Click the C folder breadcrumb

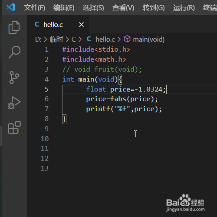pos(74,39)
